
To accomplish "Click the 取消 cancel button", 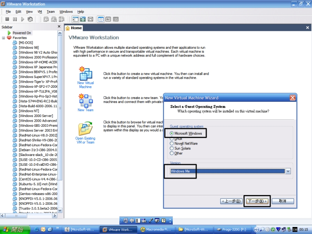I will pos(282,201).
